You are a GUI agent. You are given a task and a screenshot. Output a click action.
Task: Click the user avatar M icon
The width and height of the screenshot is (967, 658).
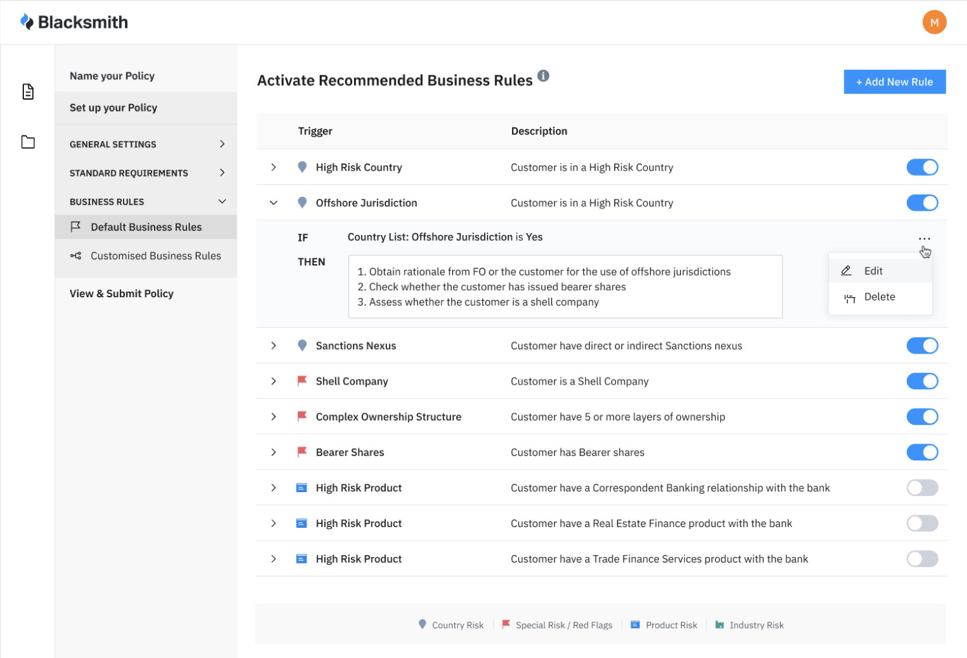point(934,22)
